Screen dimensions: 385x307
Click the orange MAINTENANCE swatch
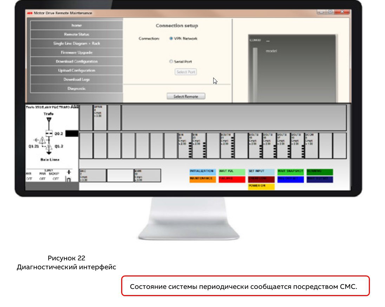pos(202,179)
